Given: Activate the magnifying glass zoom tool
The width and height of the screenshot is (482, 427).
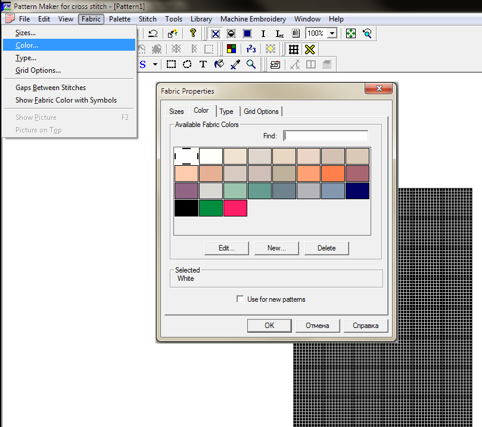Looking at the screenshot, I should tap(251, 64).
